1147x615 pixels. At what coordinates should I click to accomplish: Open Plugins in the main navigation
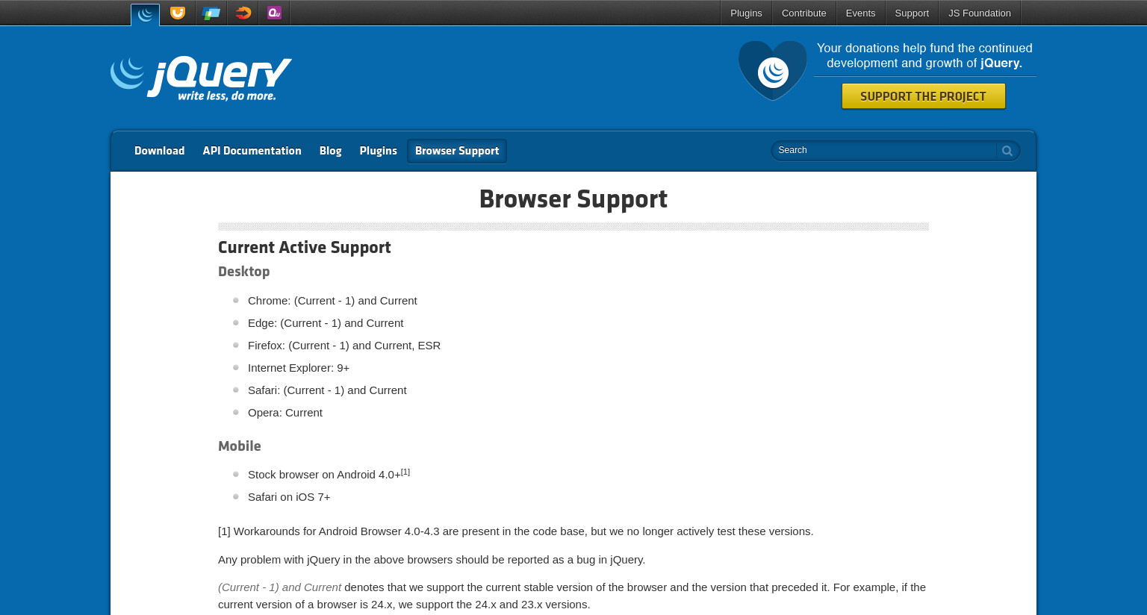coord(378,151)
